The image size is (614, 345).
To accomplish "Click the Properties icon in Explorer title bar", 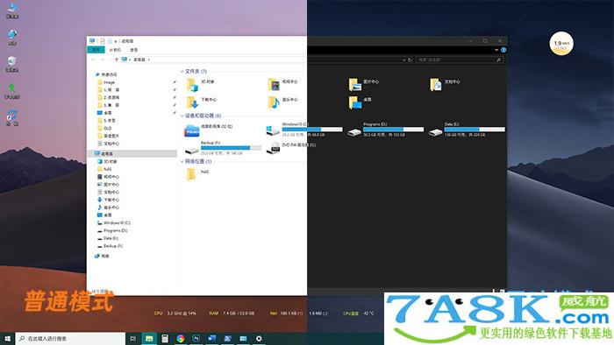I will (x=103, y=41).
